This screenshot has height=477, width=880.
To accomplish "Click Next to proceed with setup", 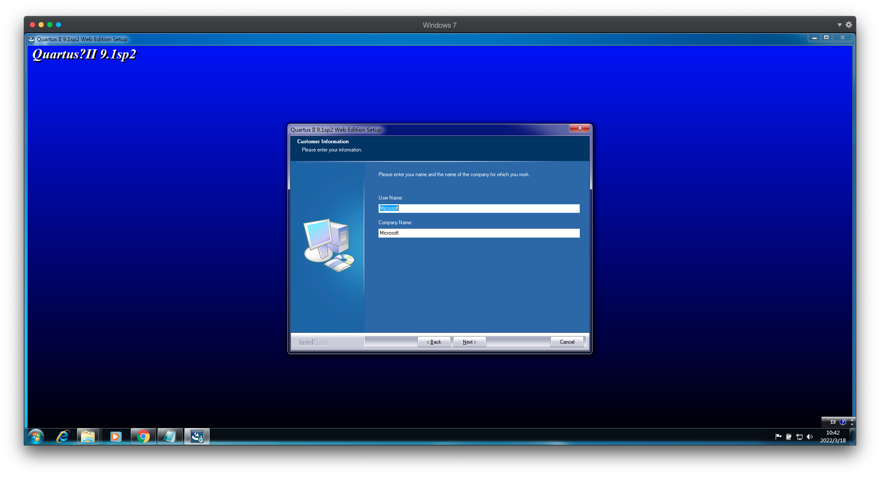I will point(469,342).
